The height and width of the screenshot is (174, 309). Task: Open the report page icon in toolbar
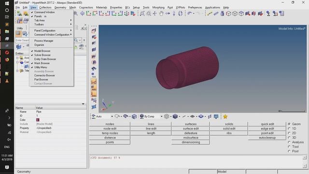coord(282,14)
